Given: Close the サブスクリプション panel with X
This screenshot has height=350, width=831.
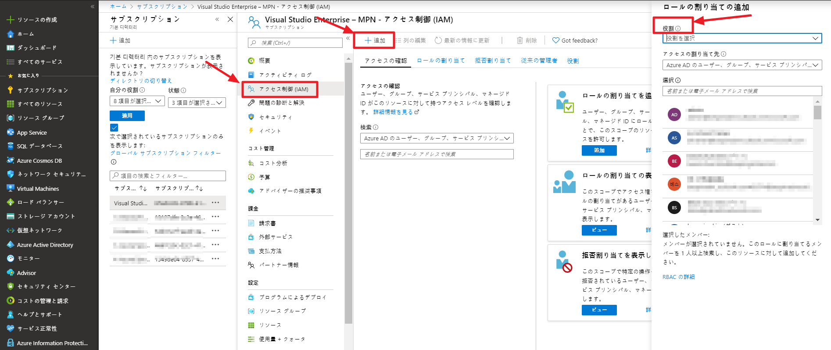Looking at the screenshot, I should coord(230,19).
